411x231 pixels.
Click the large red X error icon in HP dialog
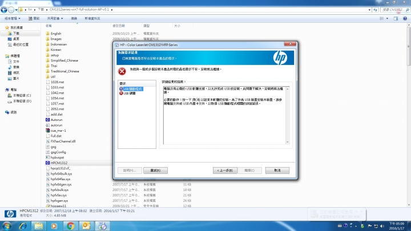point(122,71)
